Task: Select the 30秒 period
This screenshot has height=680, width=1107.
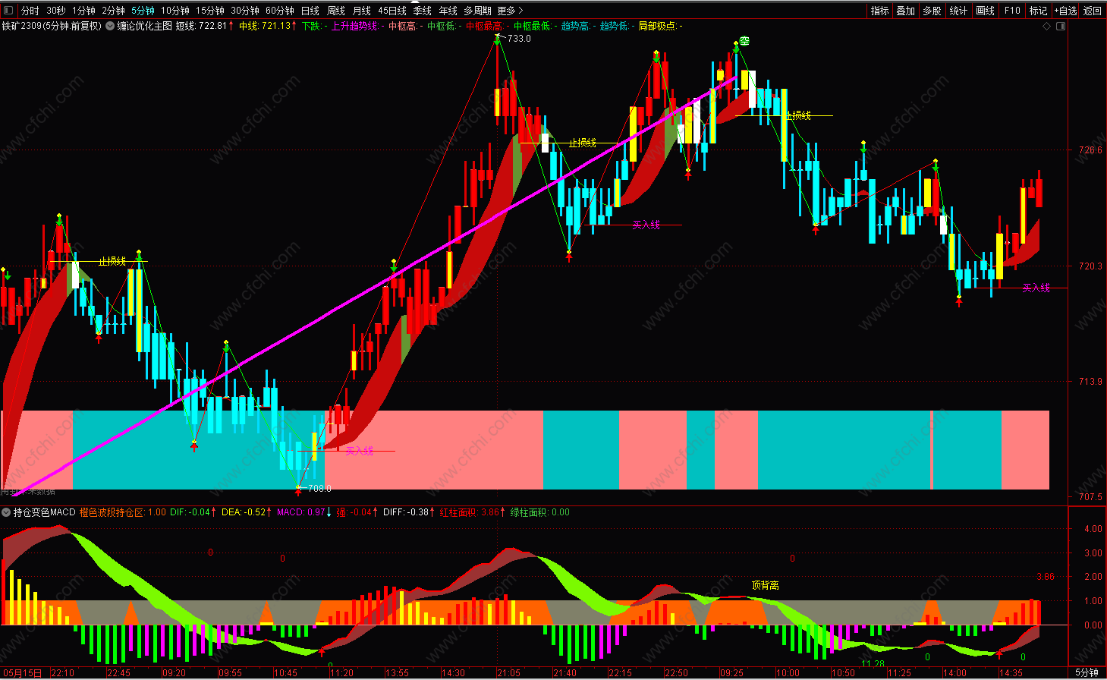Action: pyautogui.click(x=55, y=11)
